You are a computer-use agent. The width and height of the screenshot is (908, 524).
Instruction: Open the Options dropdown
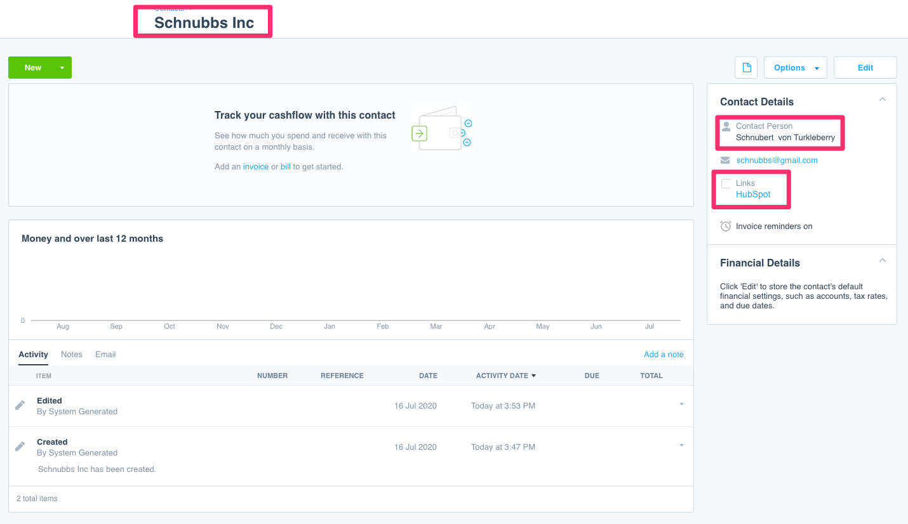795,67
